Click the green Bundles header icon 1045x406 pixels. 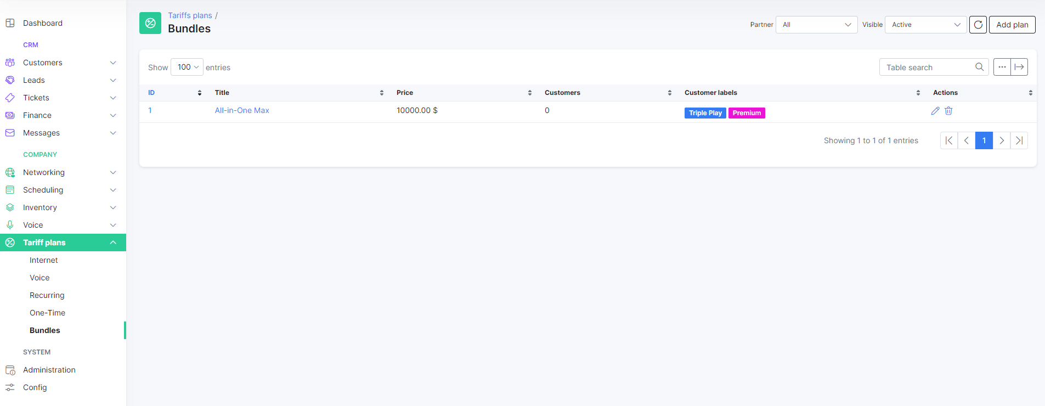pyautogui.click(x=150, y=23)
